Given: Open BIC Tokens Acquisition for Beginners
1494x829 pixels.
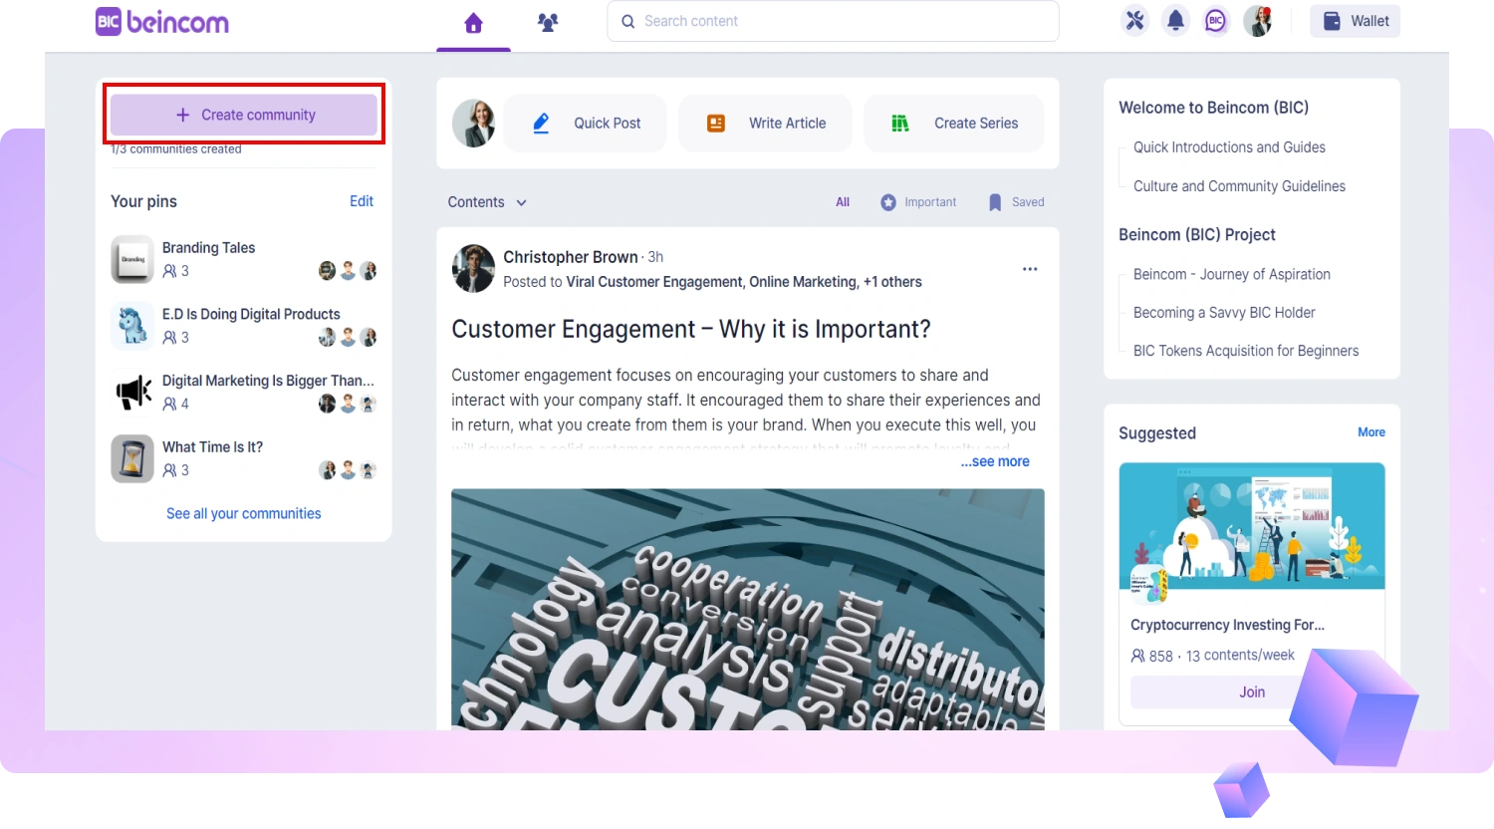Looking at the screenshot, I should pyautogui.click(x=1246, y=351).
